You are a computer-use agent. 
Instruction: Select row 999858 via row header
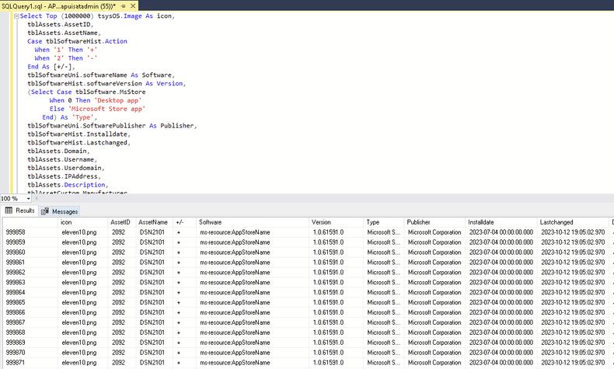[16, 232]
